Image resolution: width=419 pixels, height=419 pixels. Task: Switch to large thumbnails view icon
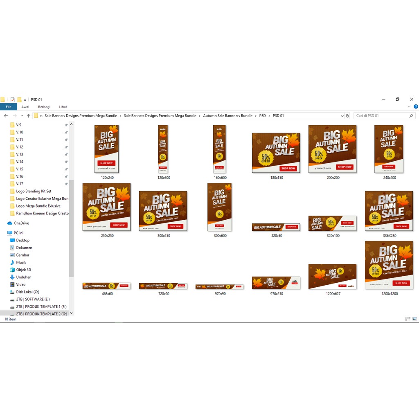[x=415, y=319]
